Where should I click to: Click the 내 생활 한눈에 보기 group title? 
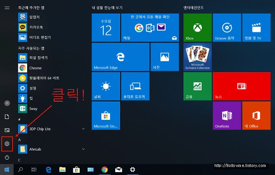click(x=107, y=8)
